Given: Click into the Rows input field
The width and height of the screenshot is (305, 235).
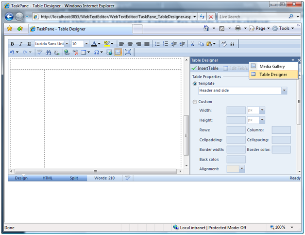Looking at the screenshot, I should [x=236, y=130].
